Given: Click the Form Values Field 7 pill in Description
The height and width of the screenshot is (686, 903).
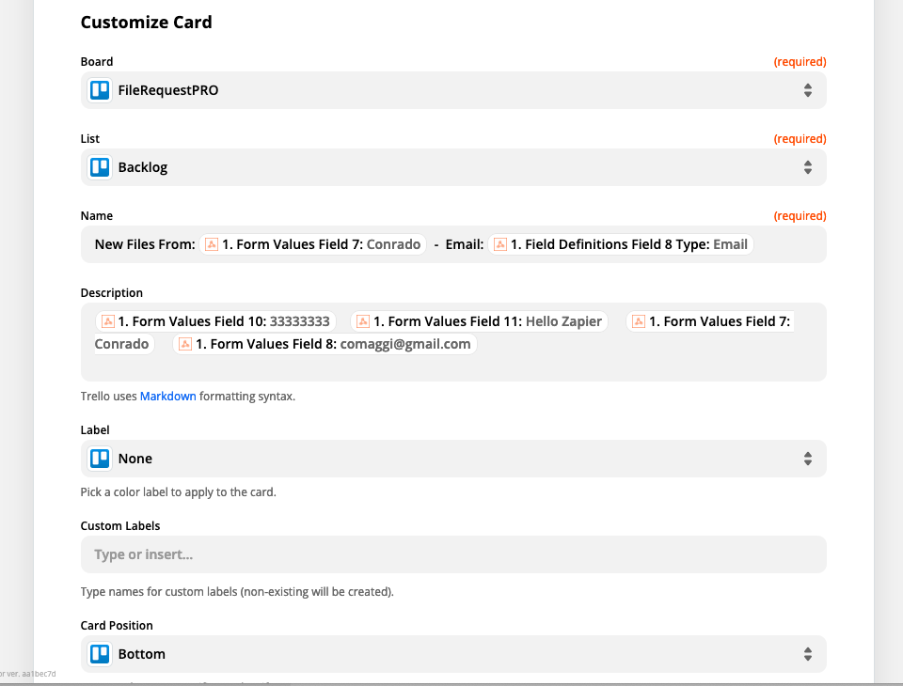Looking at the screenshot, I should point(710,321).
